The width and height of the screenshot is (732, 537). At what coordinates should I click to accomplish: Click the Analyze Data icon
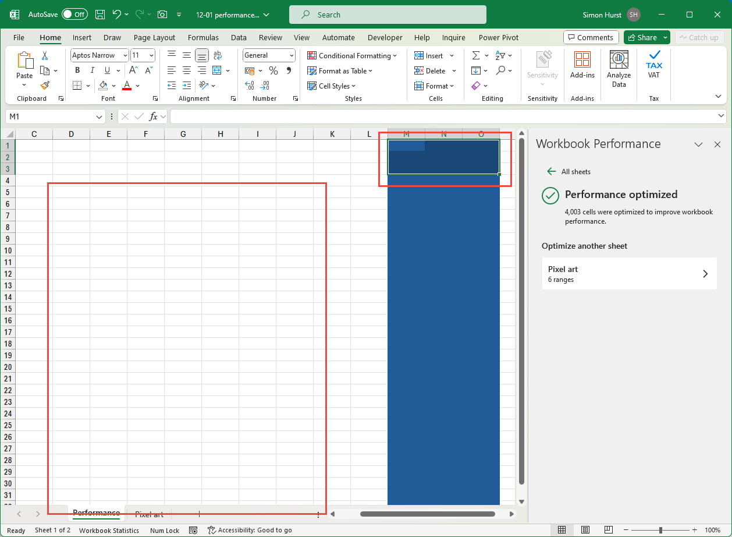[x=618, y=66]
